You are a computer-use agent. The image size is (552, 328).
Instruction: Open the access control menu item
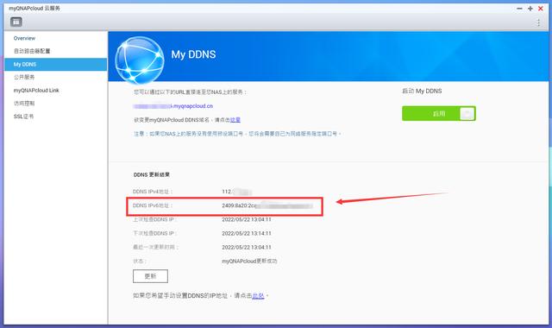click(24, 104)
